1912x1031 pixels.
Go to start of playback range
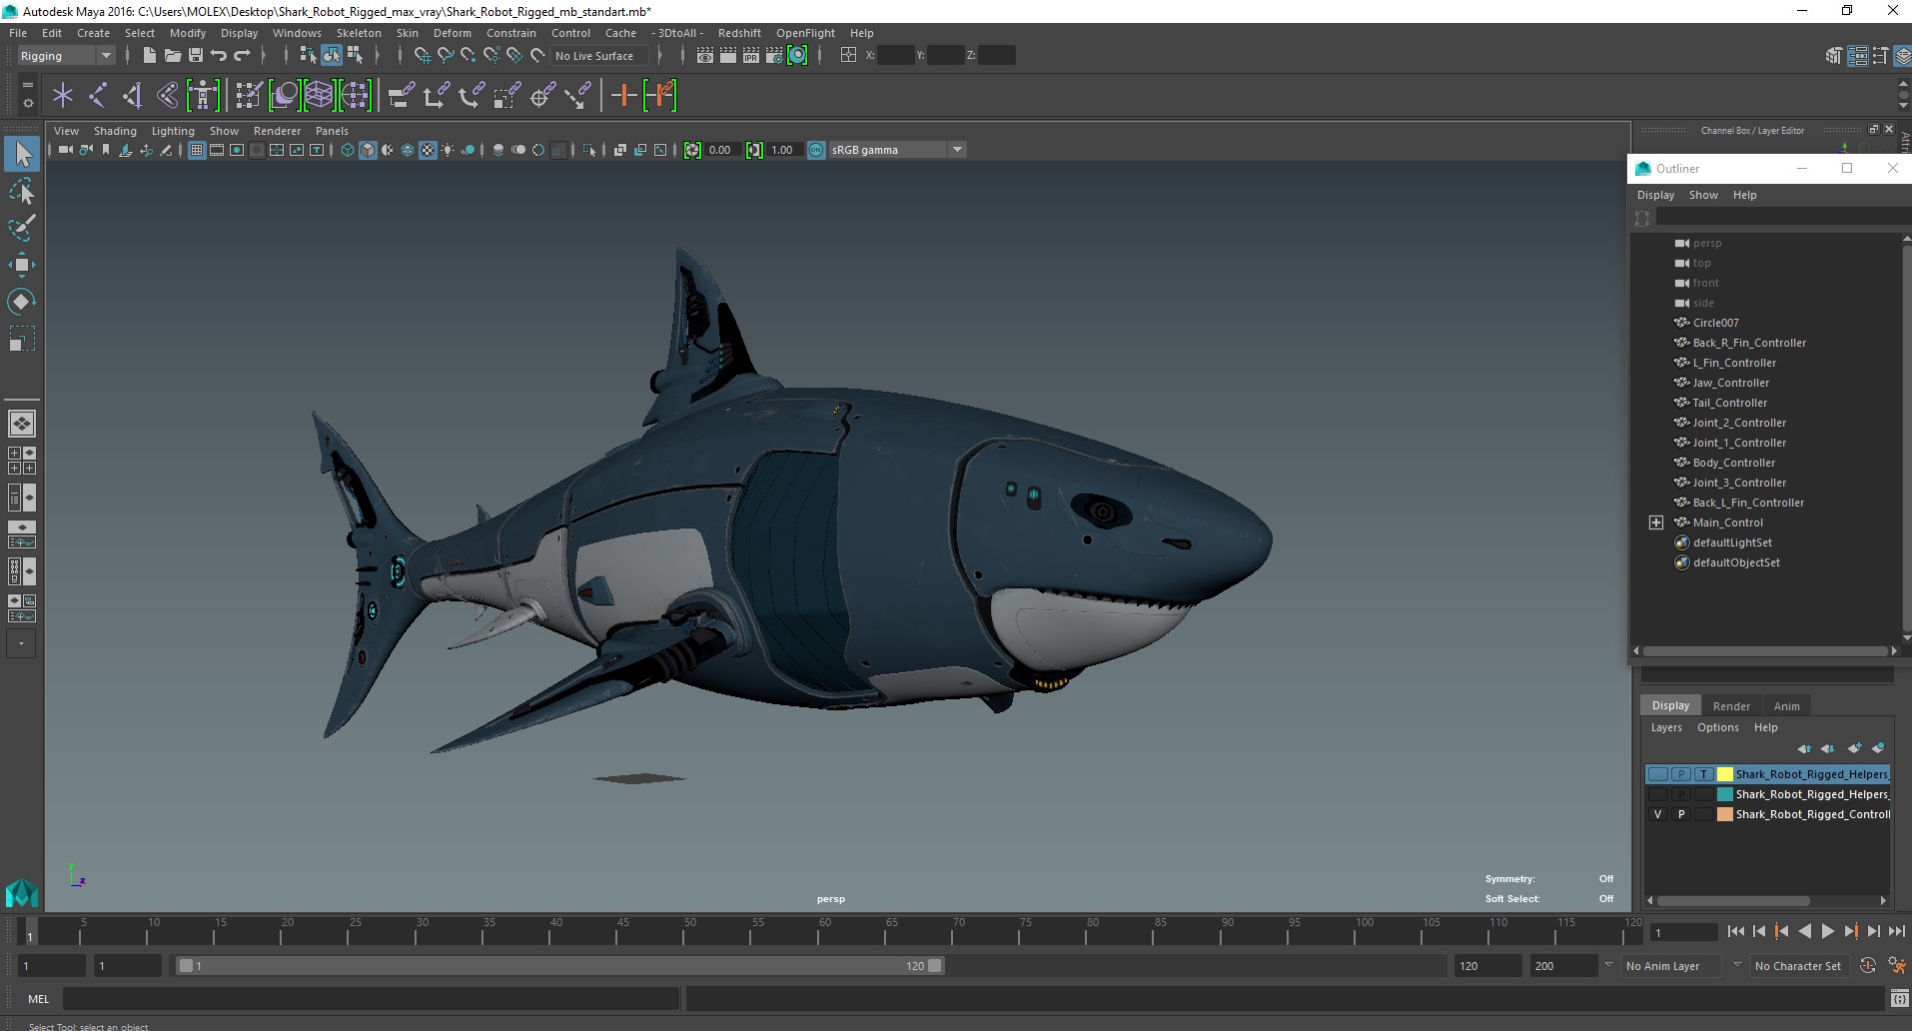pos(1735,931)
